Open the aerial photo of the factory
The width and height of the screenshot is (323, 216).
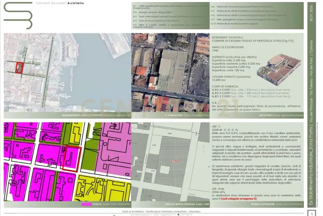pyautogui.click(x=171, y=73)
